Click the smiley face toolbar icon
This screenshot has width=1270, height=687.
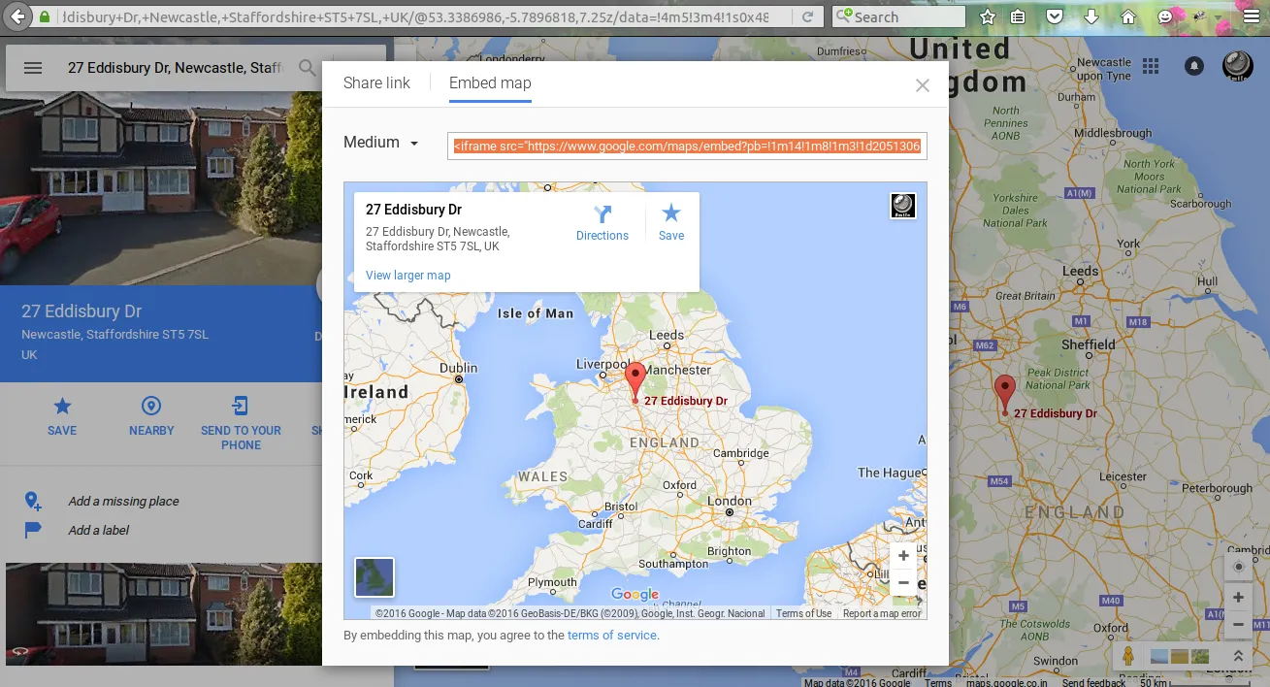click(x=1165, y=16)
